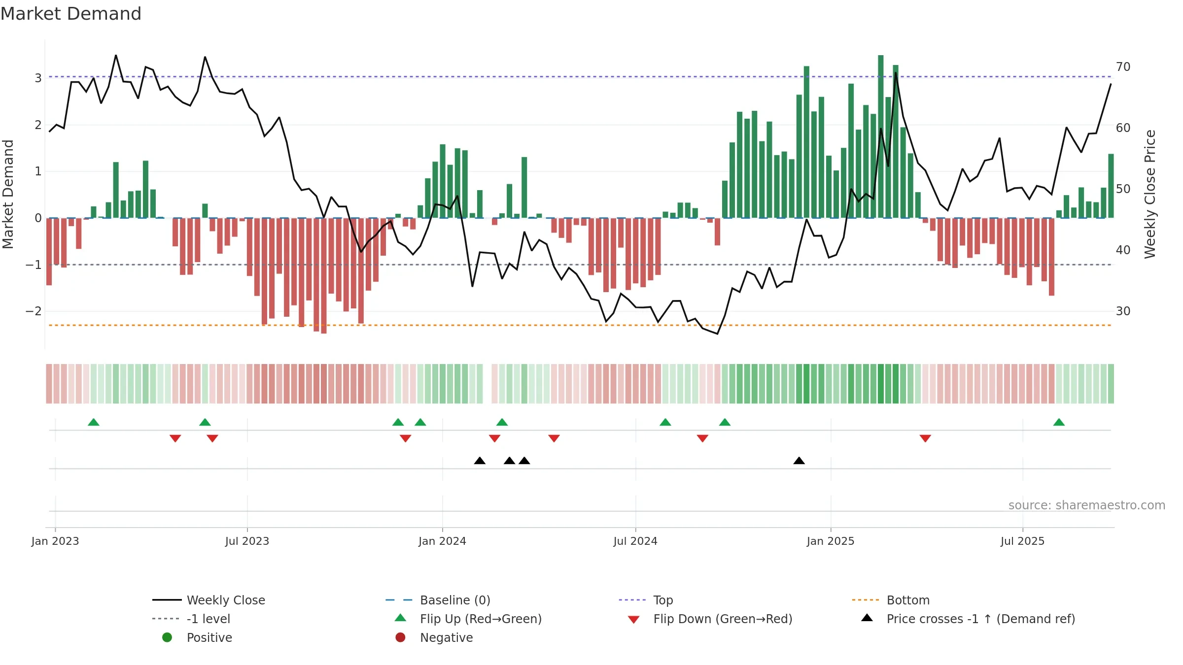This screenshot has height=665, width=1183.
Task: Click the Jul 2023 x-axis label
Action: point(247,541)
